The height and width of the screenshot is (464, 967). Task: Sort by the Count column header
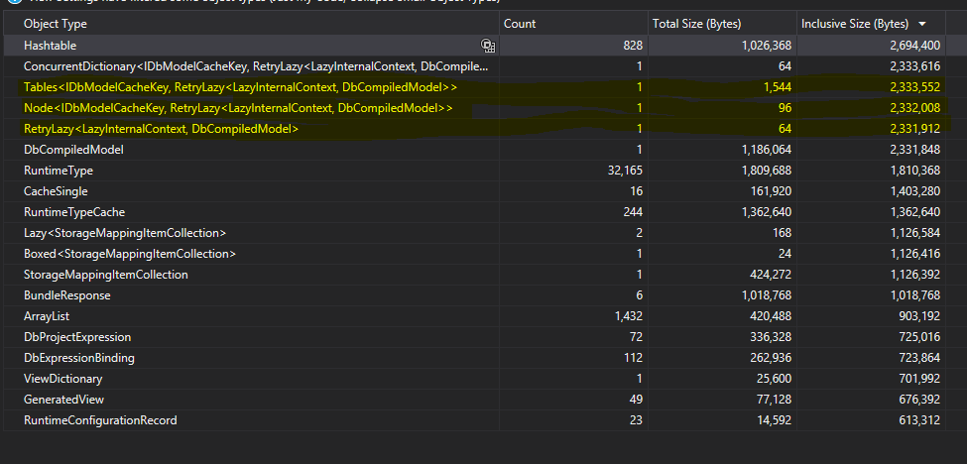tap(573, 24)
